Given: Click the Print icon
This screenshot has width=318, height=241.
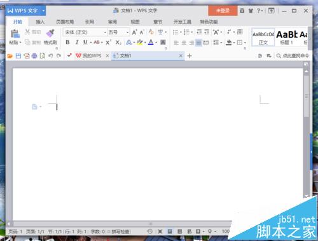Looking at the screenshot, I should pyautogui.click(x=34, y=56).
